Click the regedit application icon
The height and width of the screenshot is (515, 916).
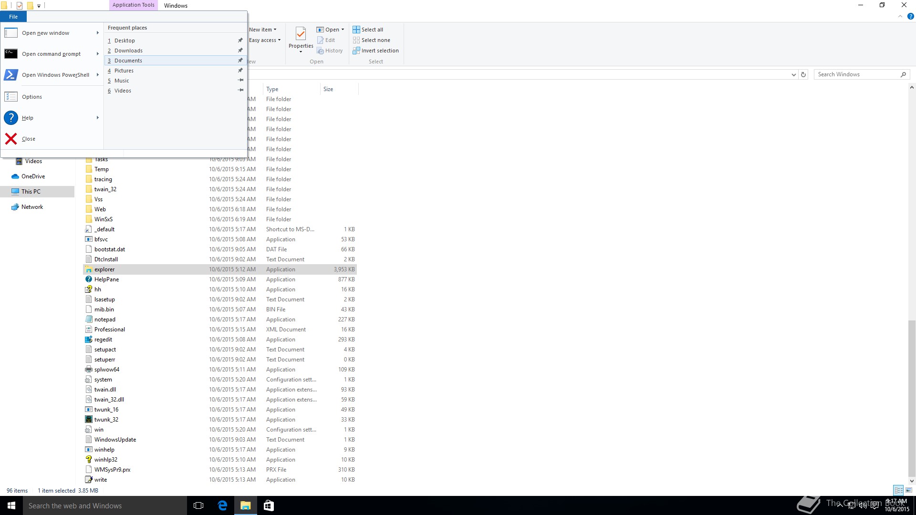(88, 340)
